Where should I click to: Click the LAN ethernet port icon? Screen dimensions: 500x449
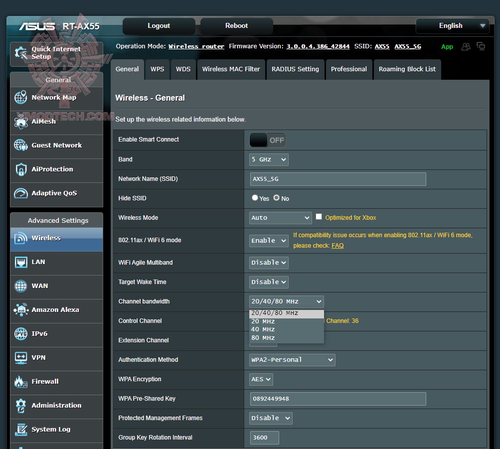click(21, 262)
